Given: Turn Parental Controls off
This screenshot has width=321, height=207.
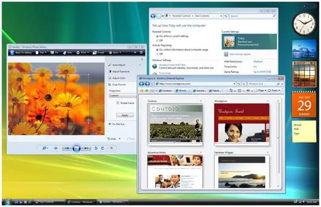Looking at the screenshot, I should coord(157,41).
